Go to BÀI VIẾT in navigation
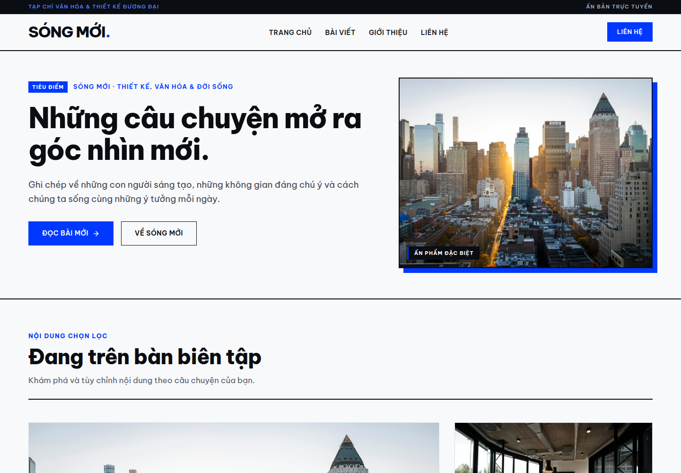Screen dimensions: 681x473 340,32
